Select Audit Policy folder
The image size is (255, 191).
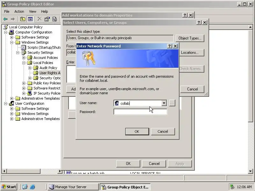[x=48, y=68]
